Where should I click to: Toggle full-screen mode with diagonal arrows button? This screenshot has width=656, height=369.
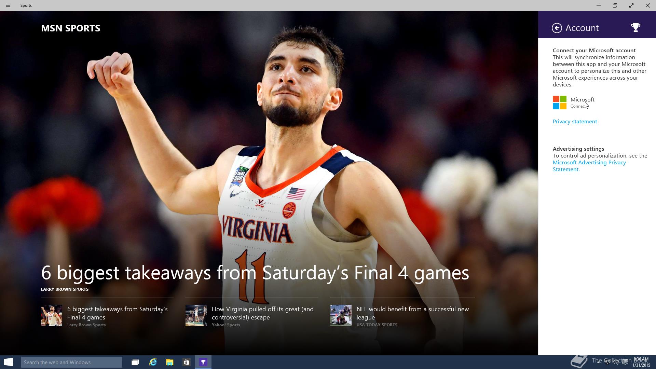pos(631,5)
